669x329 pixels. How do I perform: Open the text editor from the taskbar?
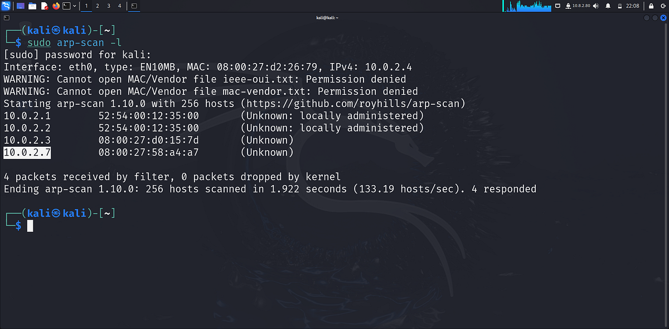click(x=45, y=6)
